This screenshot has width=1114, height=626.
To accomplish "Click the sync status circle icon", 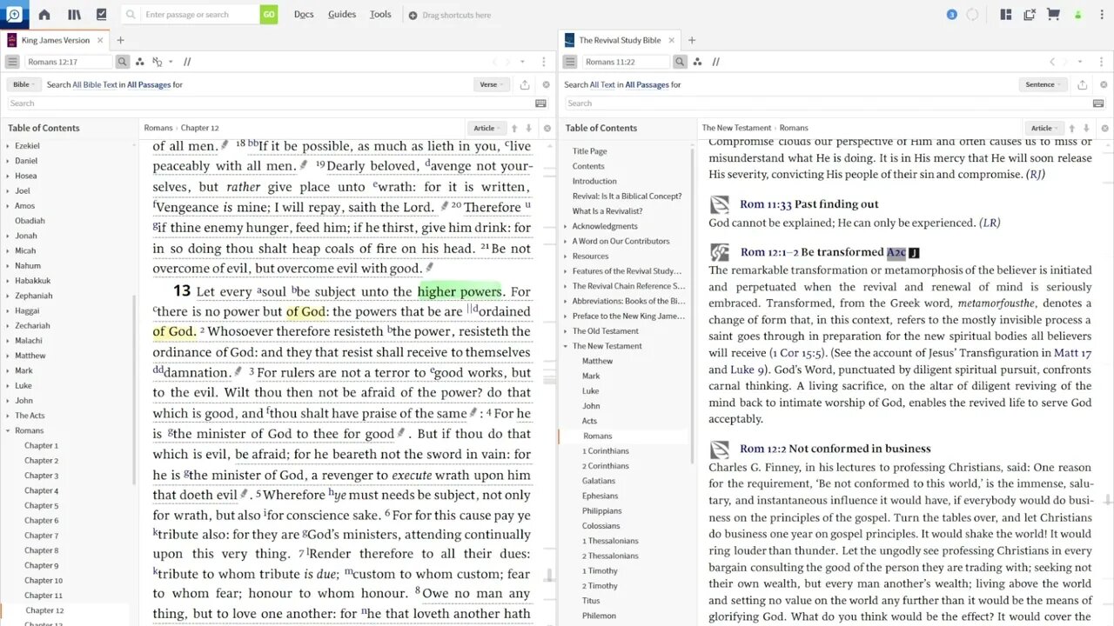I will coord(972,15).
